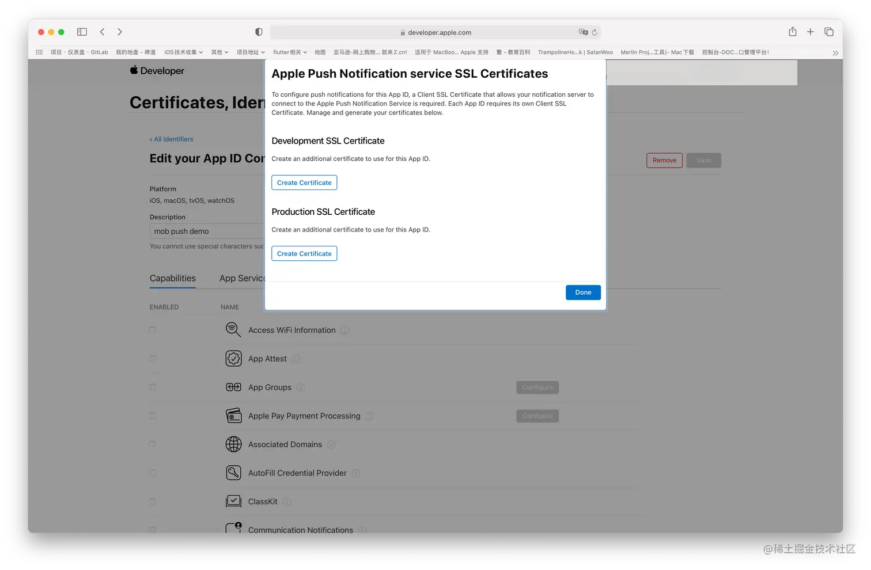The height and width of the screenshot is (570, 871).
Task: Switch to the App Services tab
Action: tap(242, 278)
